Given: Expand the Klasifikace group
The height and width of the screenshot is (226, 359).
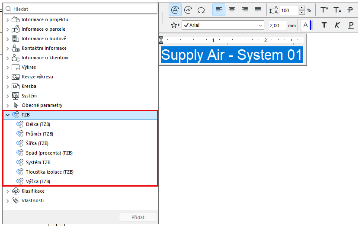Looking at the screenshot, I should pos(7,191).
